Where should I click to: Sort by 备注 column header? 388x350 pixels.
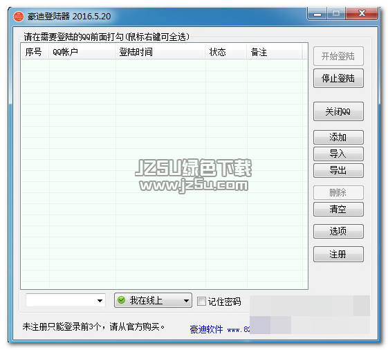tap(274, 52)
